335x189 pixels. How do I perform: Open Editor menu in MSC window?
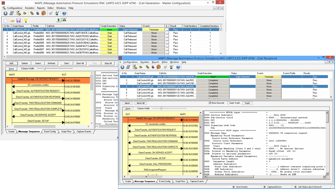164,62
